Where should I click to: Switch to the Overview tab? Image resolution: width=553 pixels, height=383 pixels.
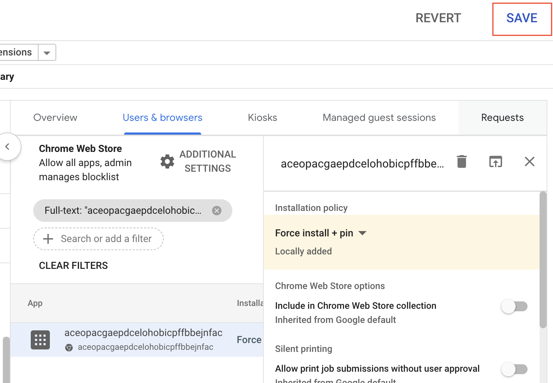[x=55, y=118]
